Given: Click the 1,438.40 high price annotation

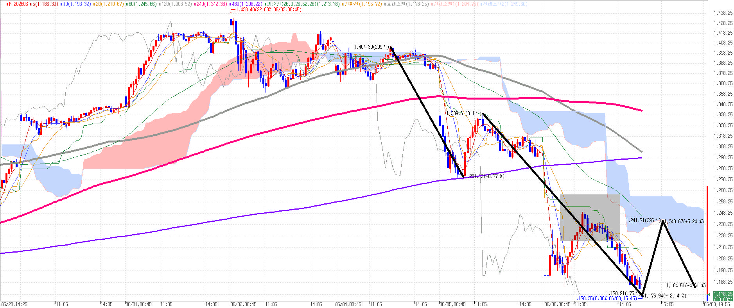Looking at the screenshot, I should (x=268, y=9).
